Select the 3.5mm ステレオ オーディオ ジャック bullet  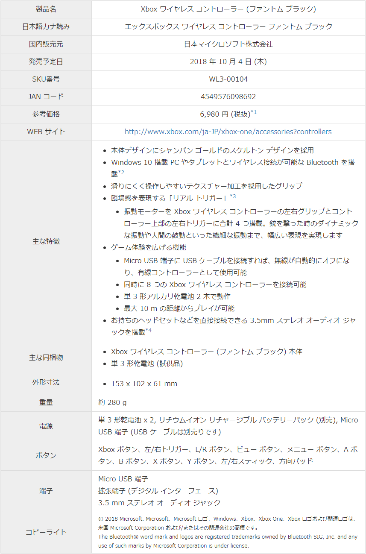pyautogui.click(x=234, y=326)
